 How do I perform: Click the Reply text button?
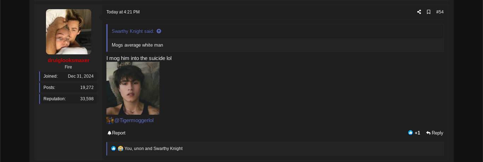point(437,133)
